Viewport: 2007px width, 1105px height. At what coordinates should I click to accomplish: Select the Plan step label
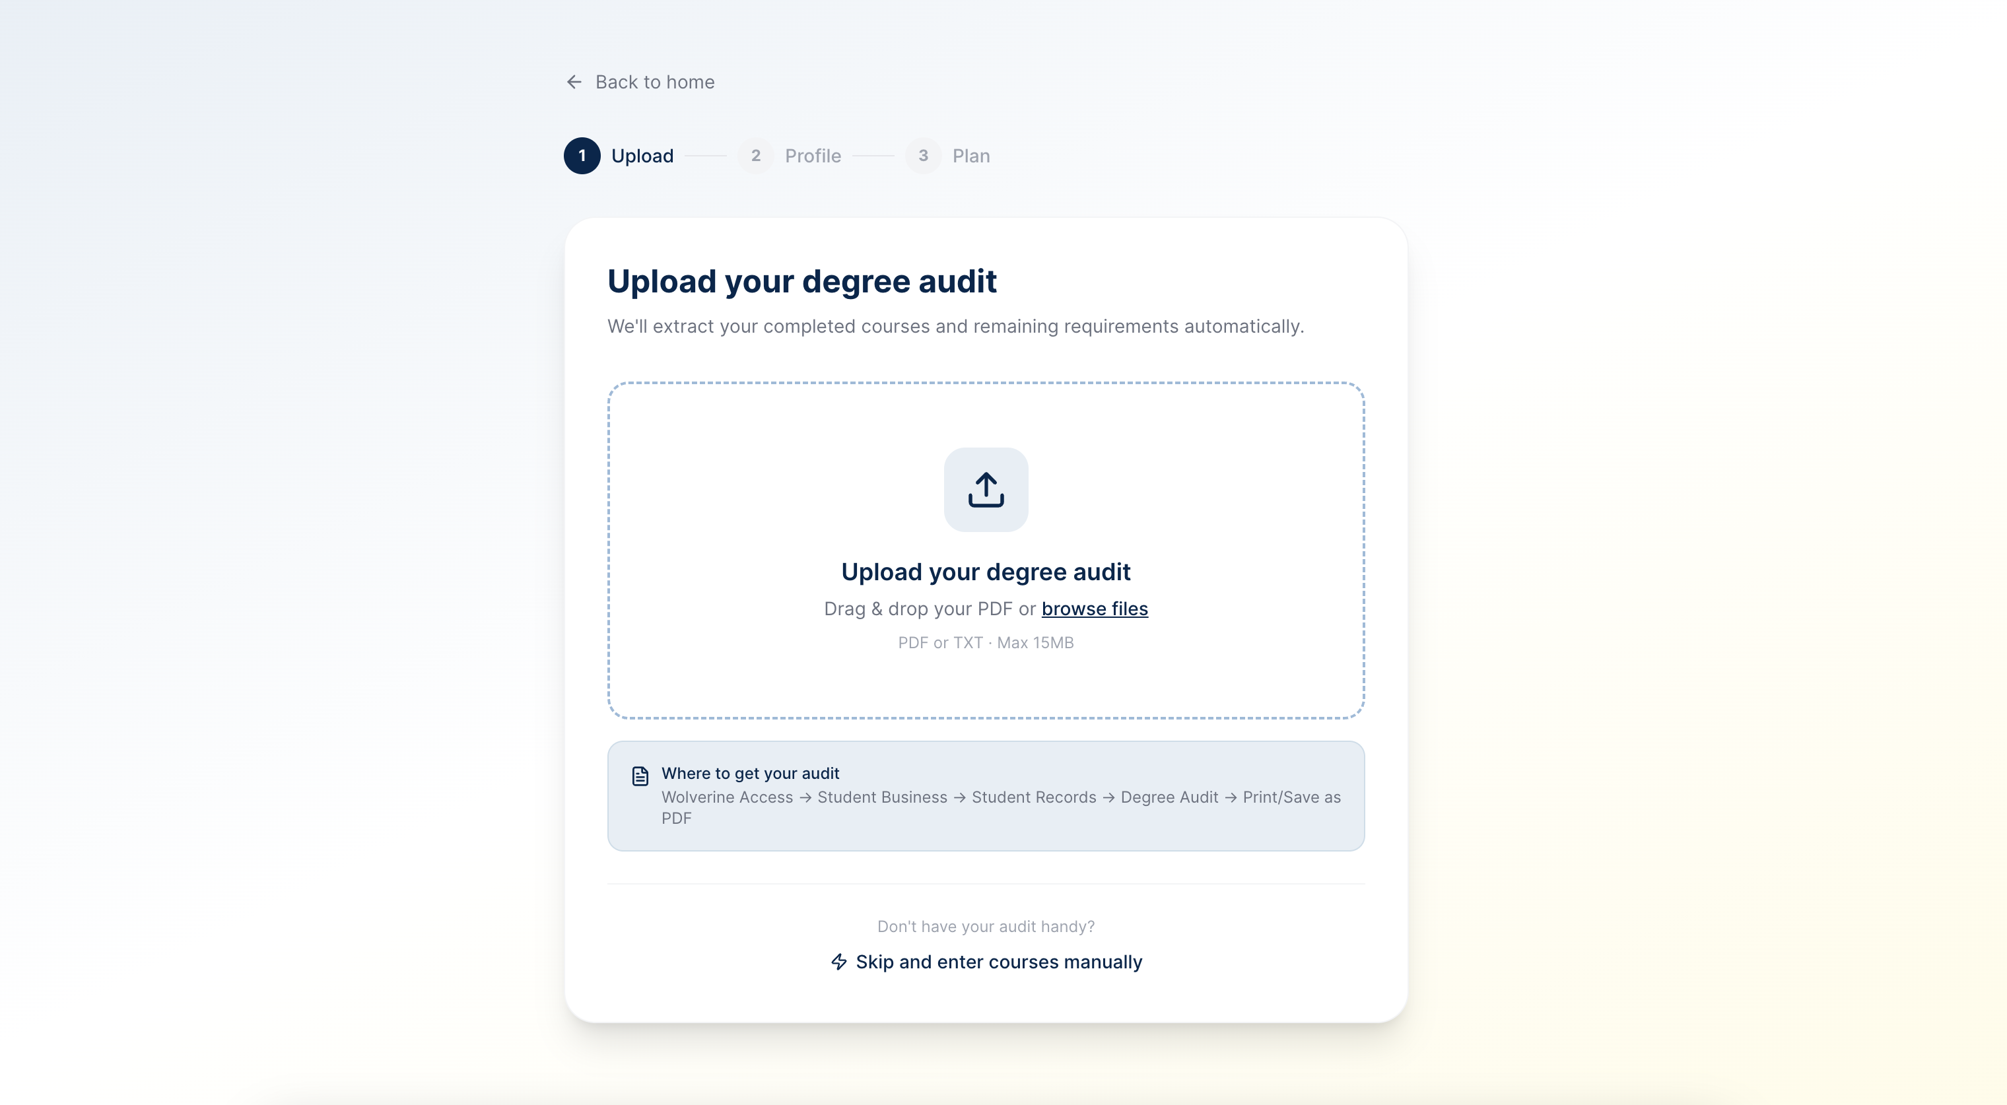[970, 156]
